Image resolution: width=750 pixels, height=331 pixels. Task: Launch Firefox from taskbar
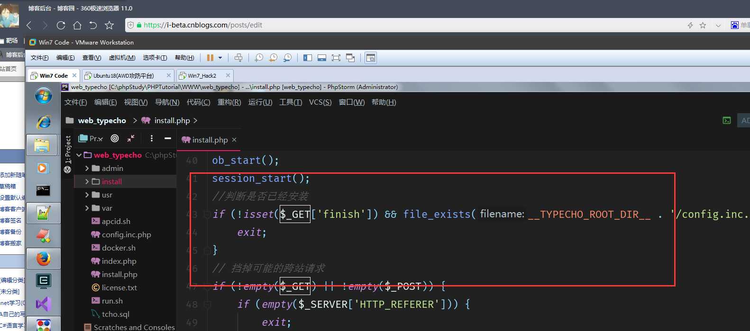pyautogui.click(x=43, y=259)
